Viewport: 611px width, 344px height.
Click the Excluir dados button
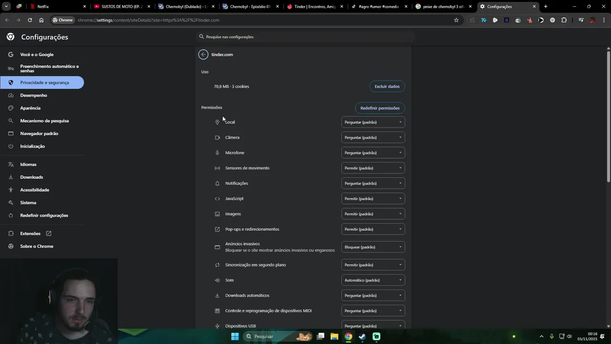[387, 86]
